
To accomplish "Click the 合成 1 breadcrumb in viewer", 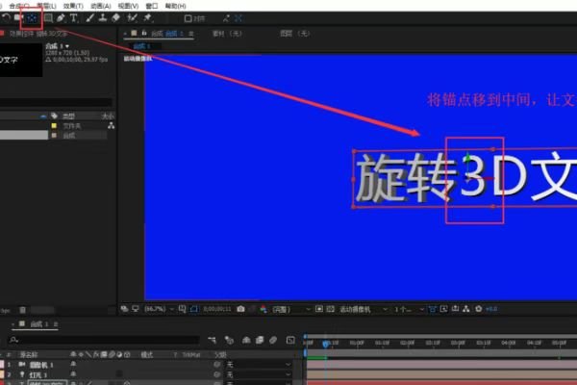I will tap(142, 46).
